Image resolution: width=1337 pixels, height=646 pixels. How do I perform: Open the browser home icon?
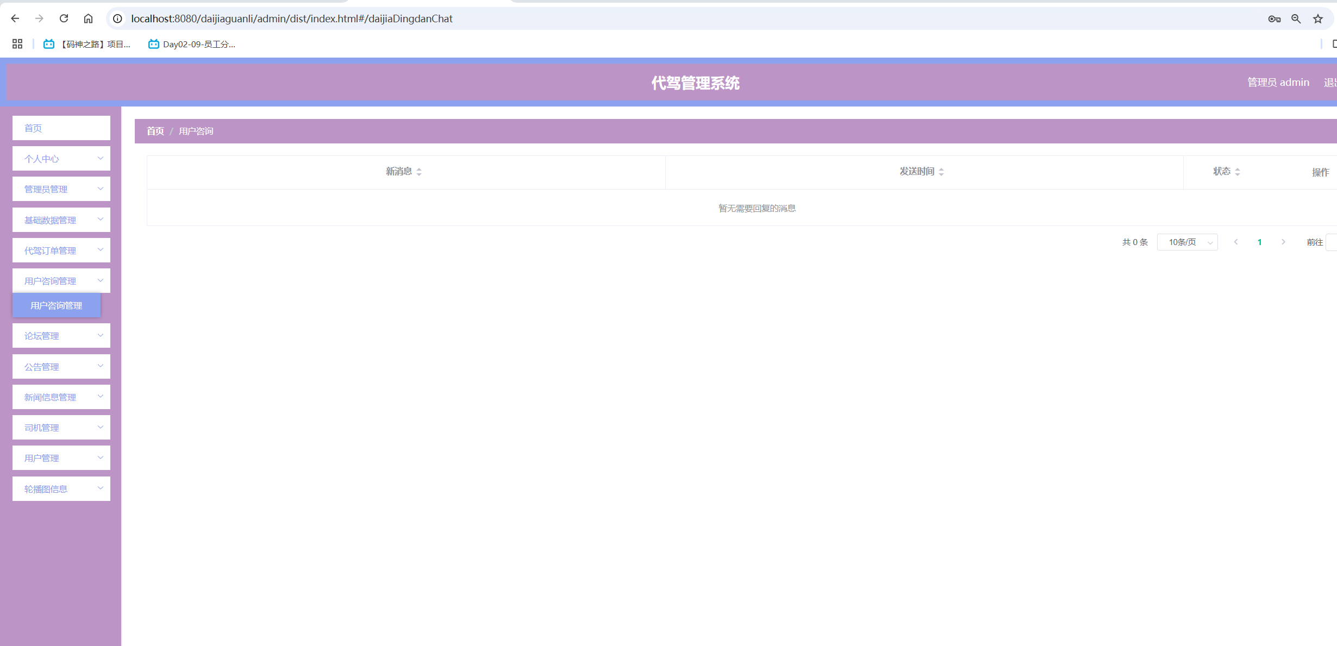point(88,18)
